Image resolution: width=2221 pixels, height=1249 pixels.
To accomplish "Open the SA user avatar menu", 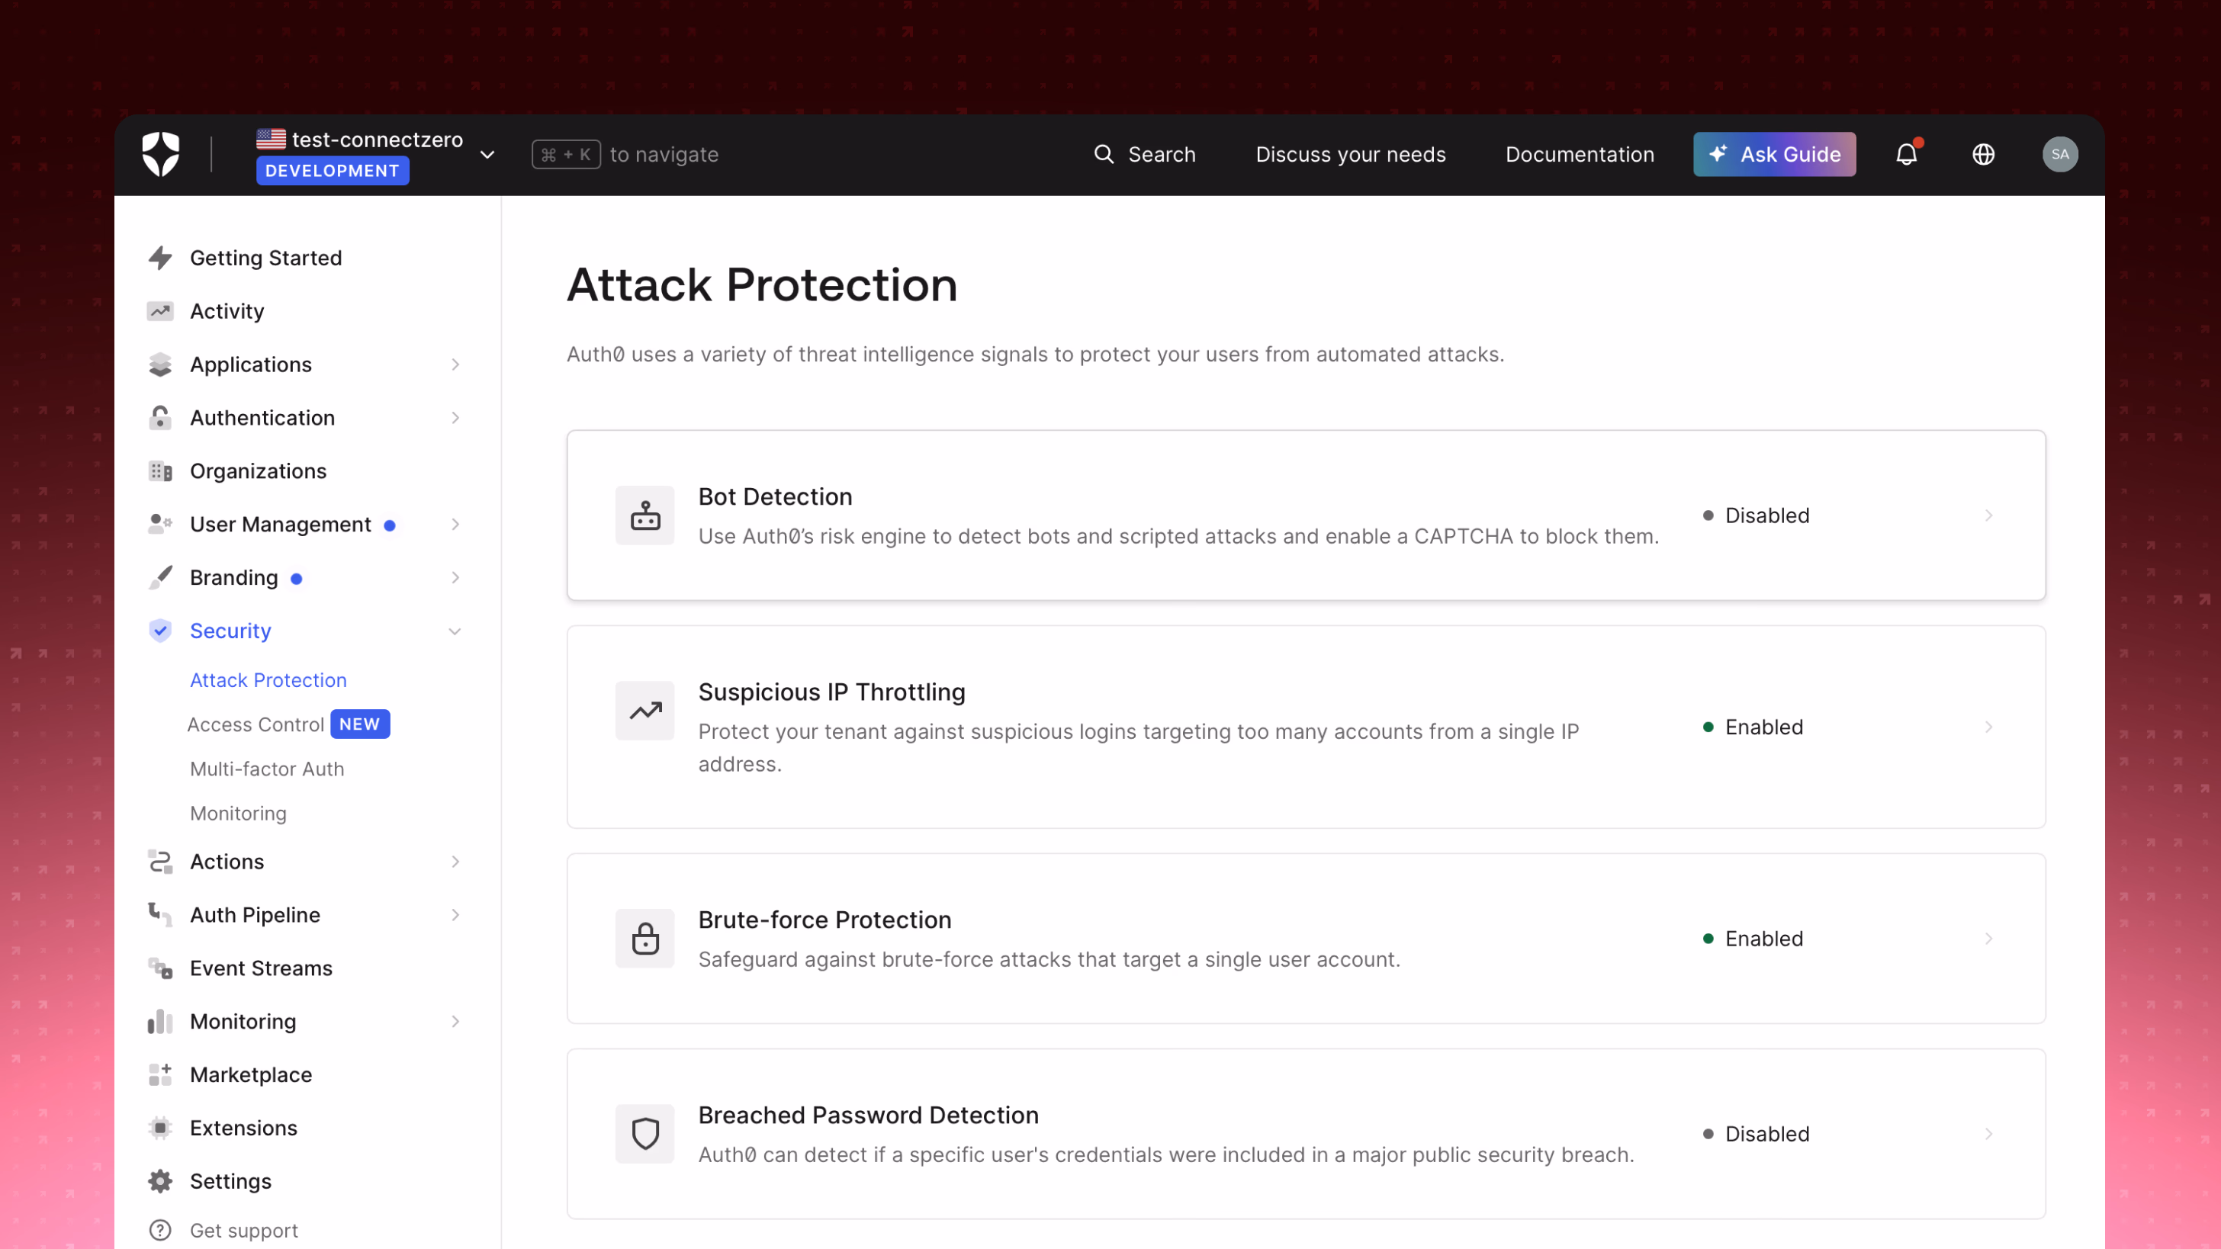I will [2060, 154].
